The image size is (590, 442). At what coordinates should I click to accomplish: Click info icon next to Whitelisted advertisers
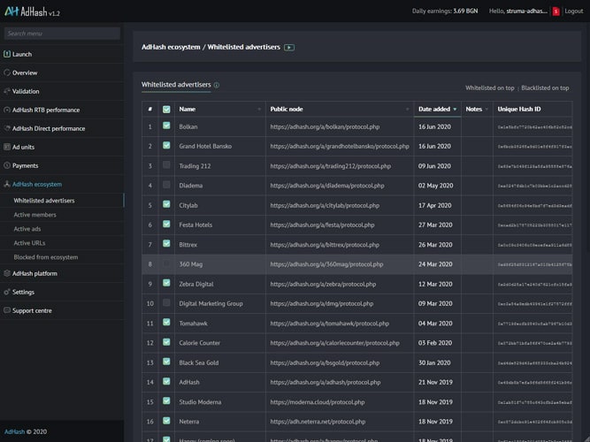217,86
